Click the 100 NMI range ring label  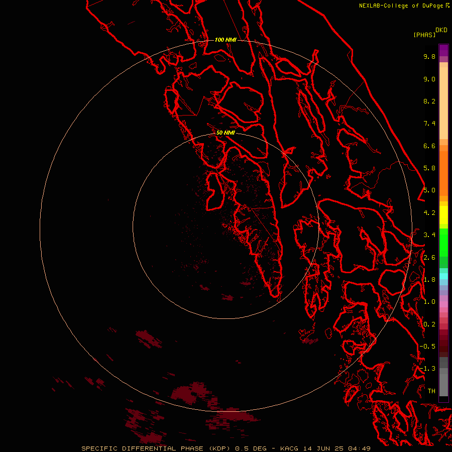pos(225,40)
